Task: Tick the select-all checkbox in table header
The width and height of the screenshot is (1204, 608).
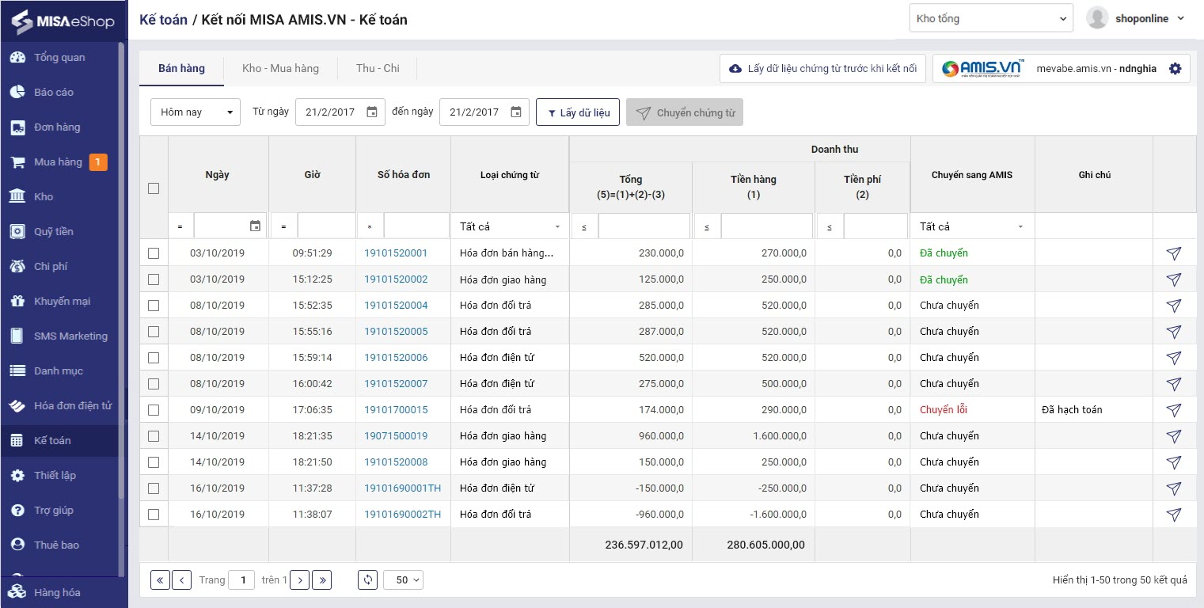Action: click(x=154, y=188)
